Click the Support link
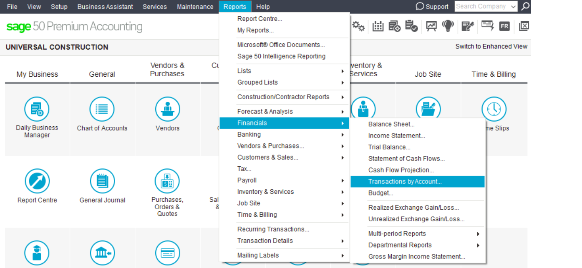 [x=437, y=7]
